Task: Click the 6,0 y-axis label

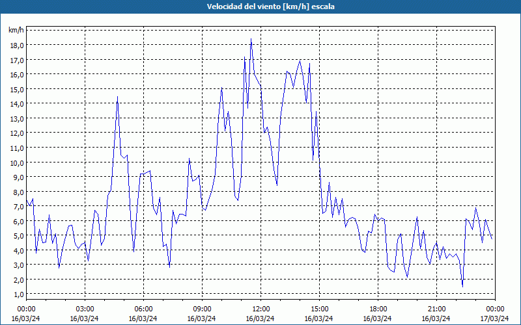Action: (18, 221)
